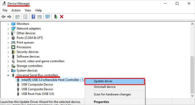Screen dimensions: 195x105
Task: Collapse the Universal Serial Bus controllers chevron
Action: (x=8, y=75)
